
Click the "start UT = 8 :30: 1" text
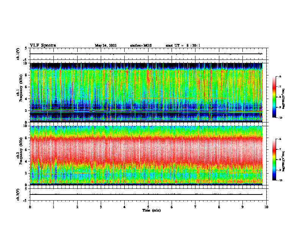pos(183,45)
